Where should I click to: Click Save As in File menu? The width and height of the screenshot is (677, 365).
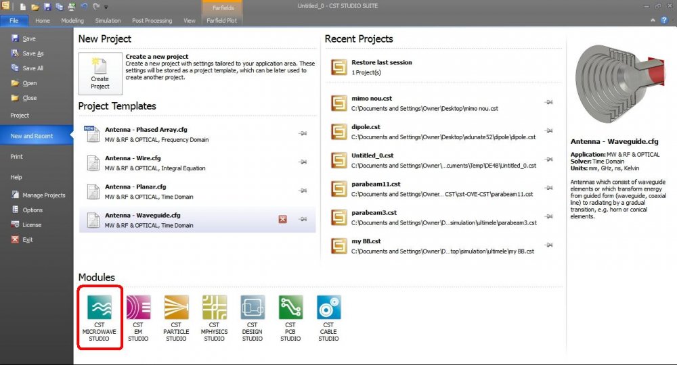coord(27,53)
